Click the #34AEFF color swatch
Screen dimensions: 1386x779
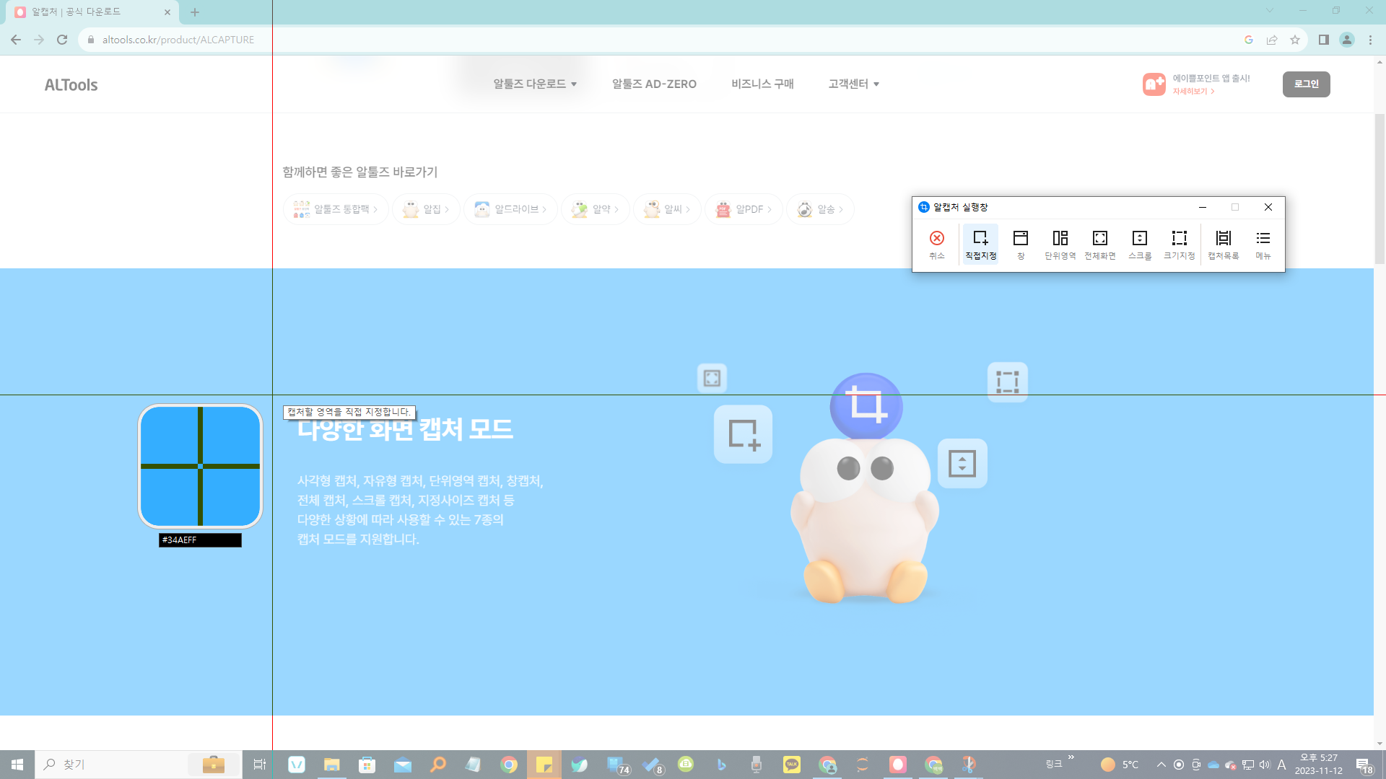coord(199,540)
